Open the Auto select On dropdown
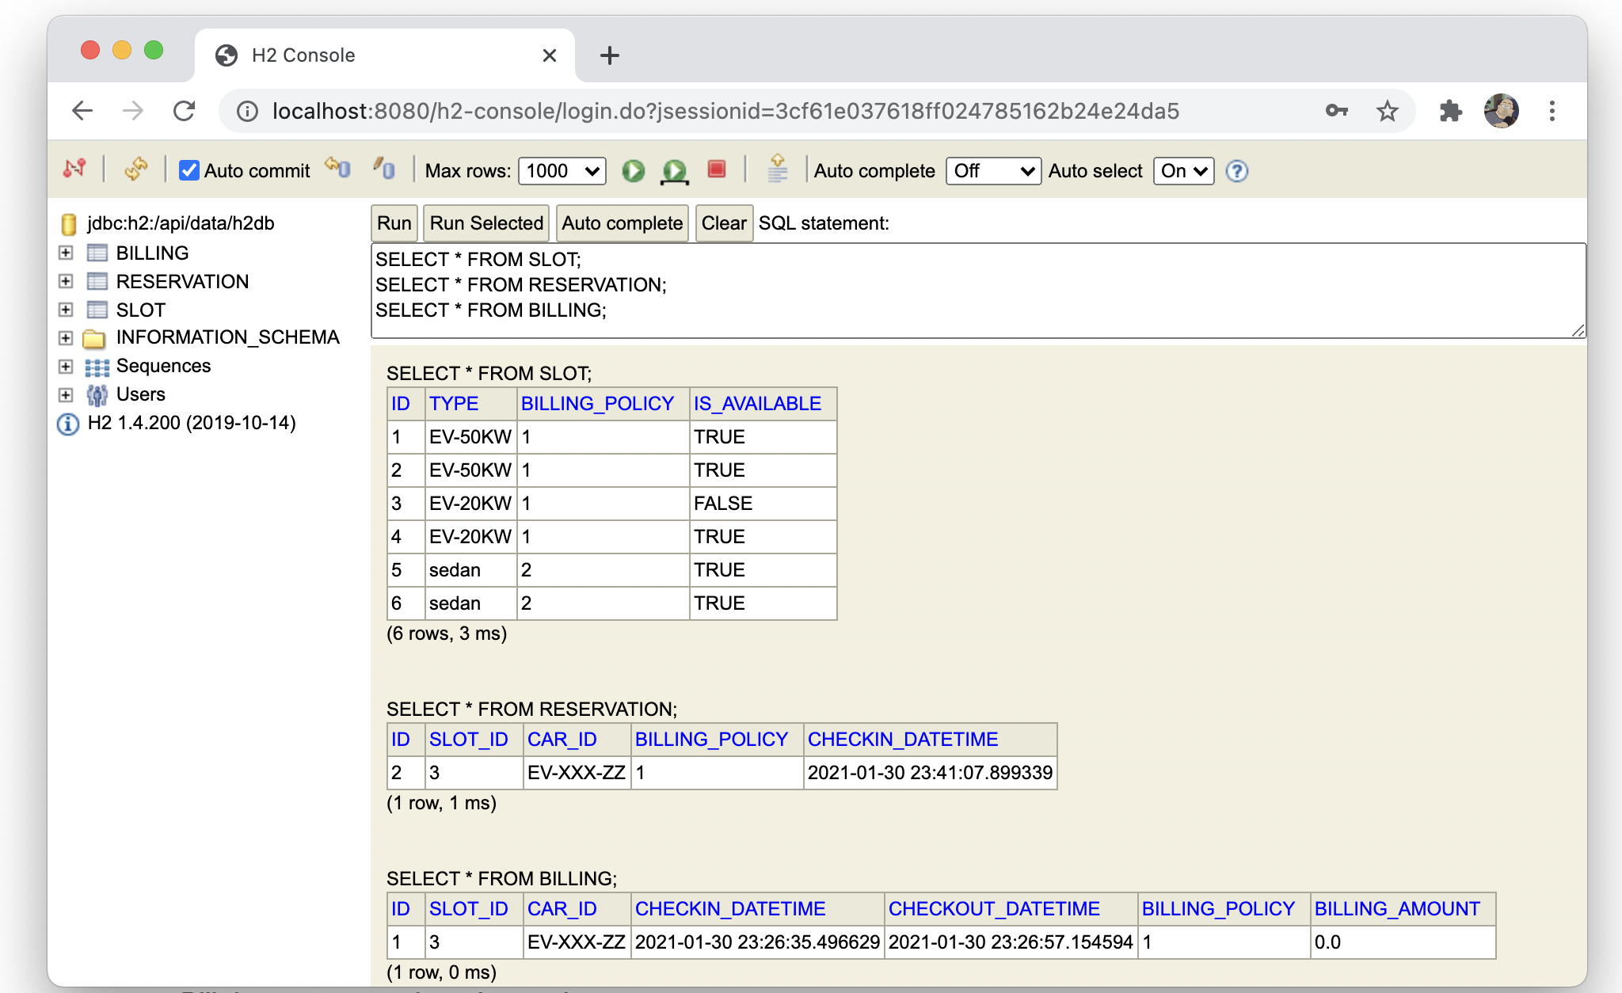Screen dimensions: 1622x993 [1183, 171]
